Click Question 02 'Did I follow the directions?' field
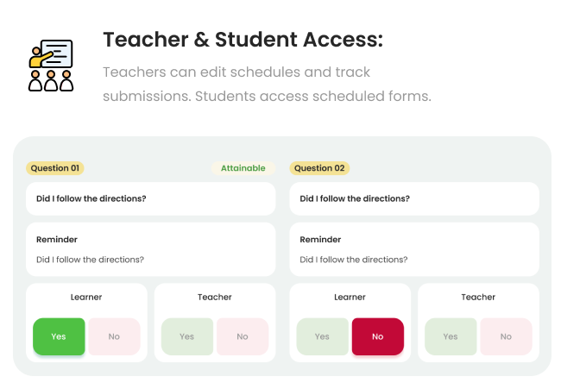The image size is (561, 389). coord(414,199)
